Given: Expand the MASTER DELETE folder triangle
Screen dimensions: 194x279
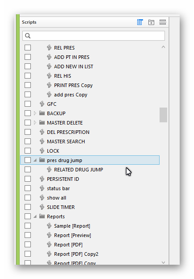Looking at the screenshot, I should point(35,123).
